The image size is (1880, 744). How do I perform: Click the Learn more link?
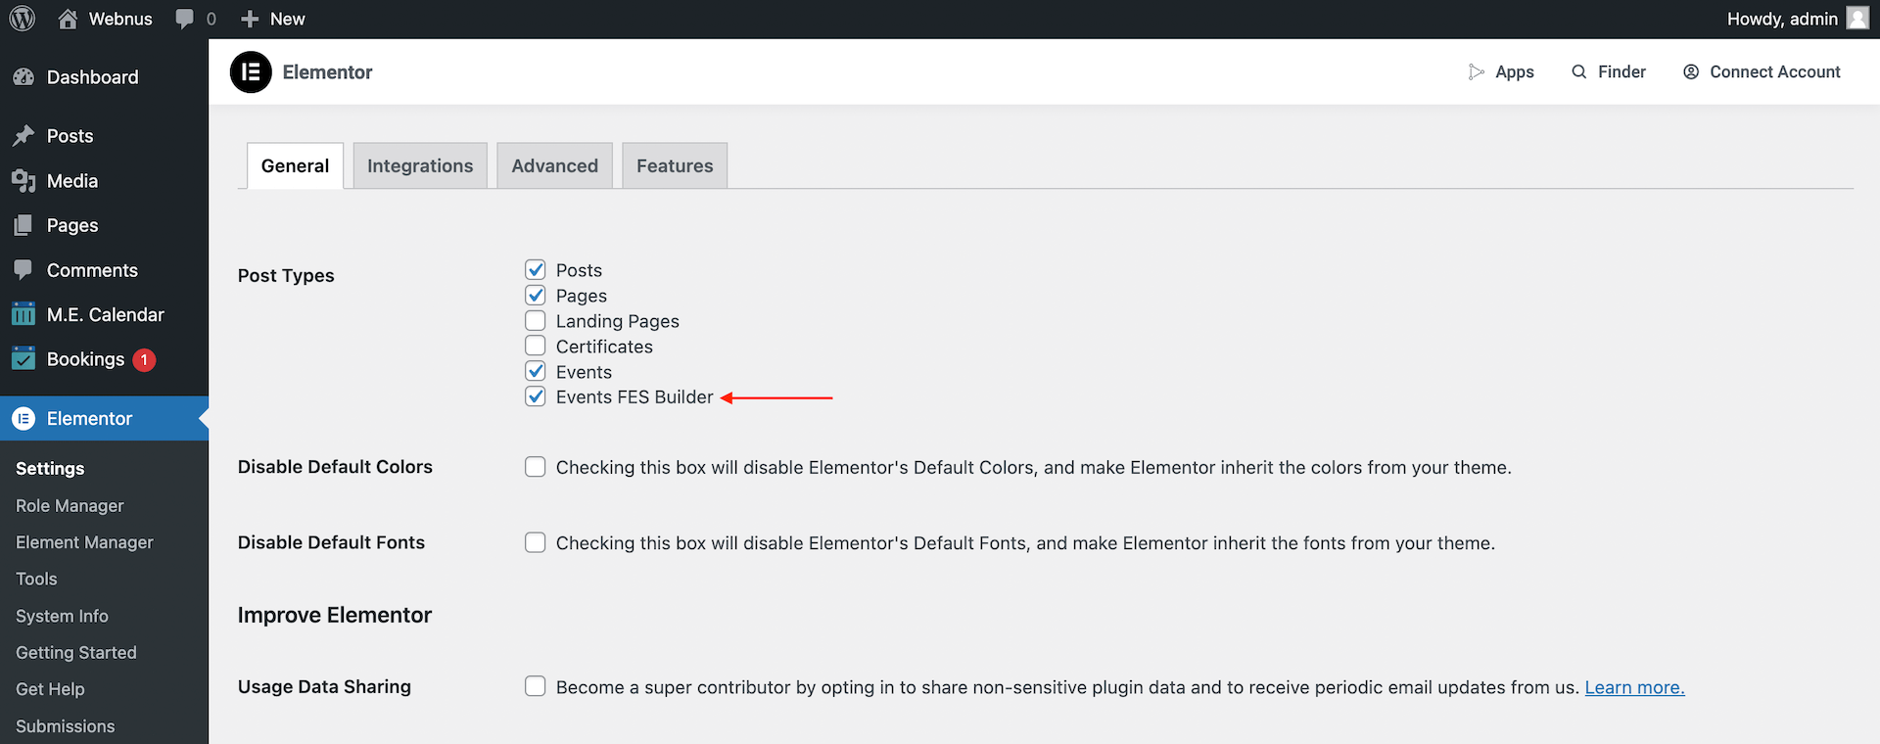tap(1634, 687)
